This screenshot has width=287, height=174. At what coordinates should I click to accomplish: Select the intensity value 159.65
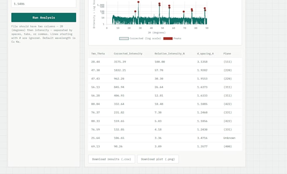(x=119, y=121)
